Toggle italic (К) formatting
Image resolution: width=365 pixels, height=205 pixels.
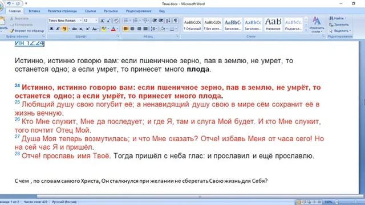pyautogui.click(x=58, y=29)
